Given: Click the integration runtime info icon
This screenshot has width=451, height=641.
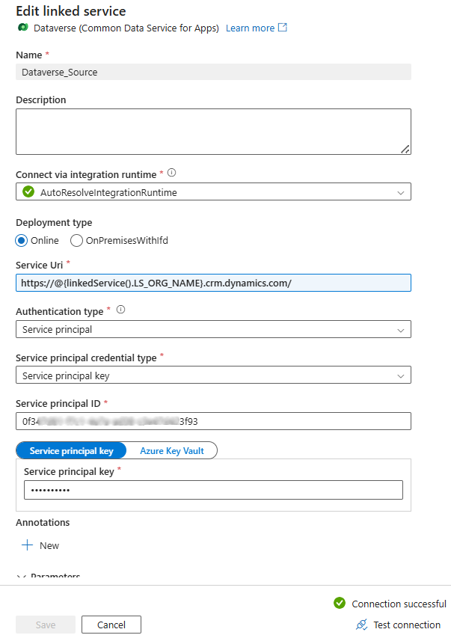Looking at the screenshot, I should click(172, 174).
